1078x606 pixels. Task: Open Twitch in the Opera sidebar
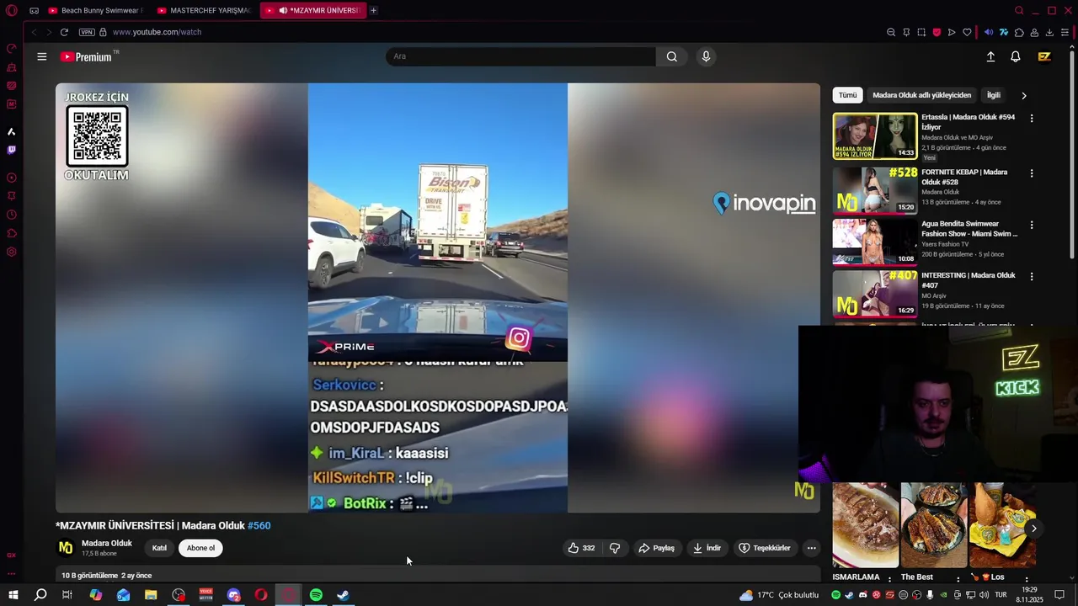pyautogui.click(x=11, y=150)
